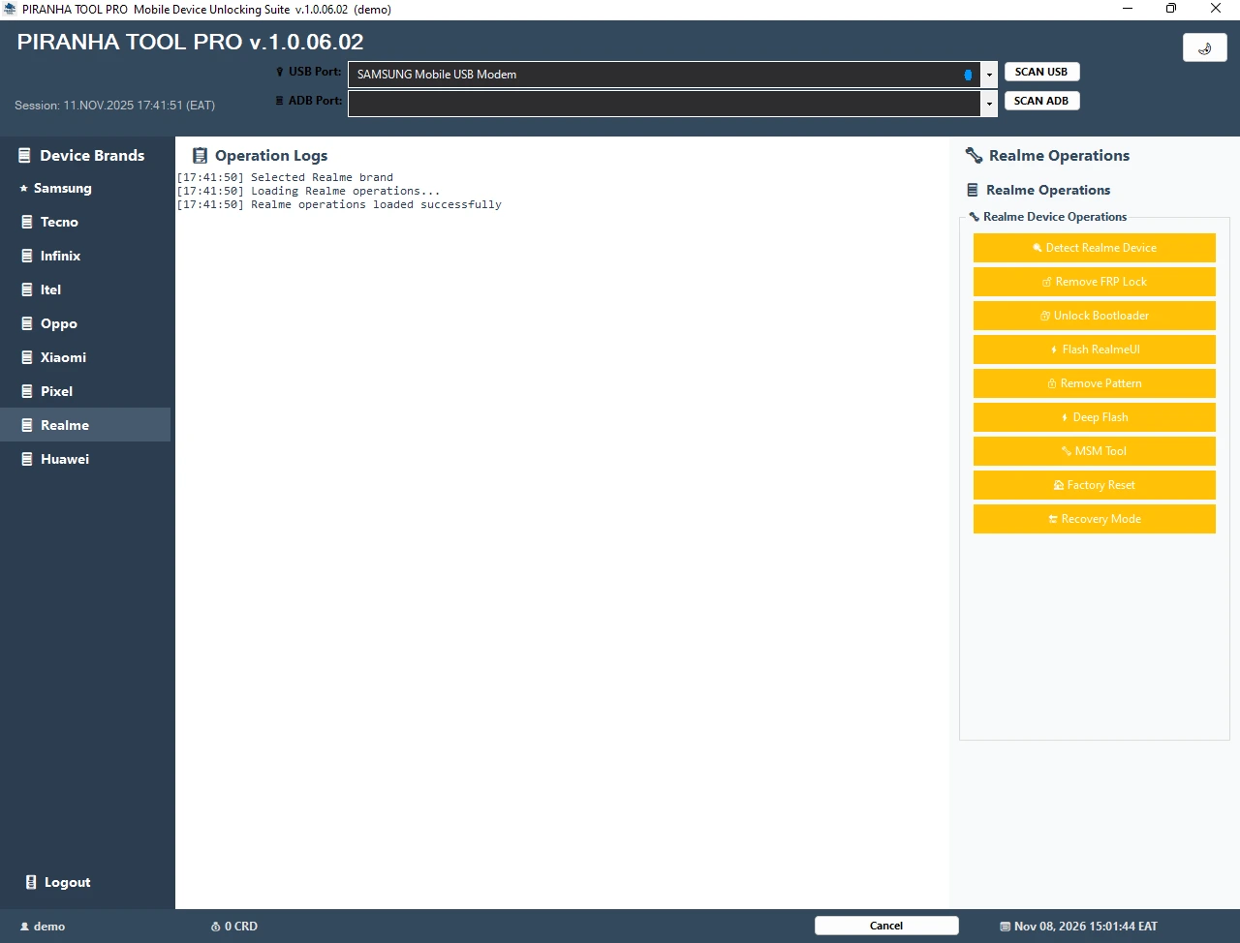The width and height of the screenshot is (1240, 943).
Task: Click the Detect Realme Device button
Action: (1094, 248)
